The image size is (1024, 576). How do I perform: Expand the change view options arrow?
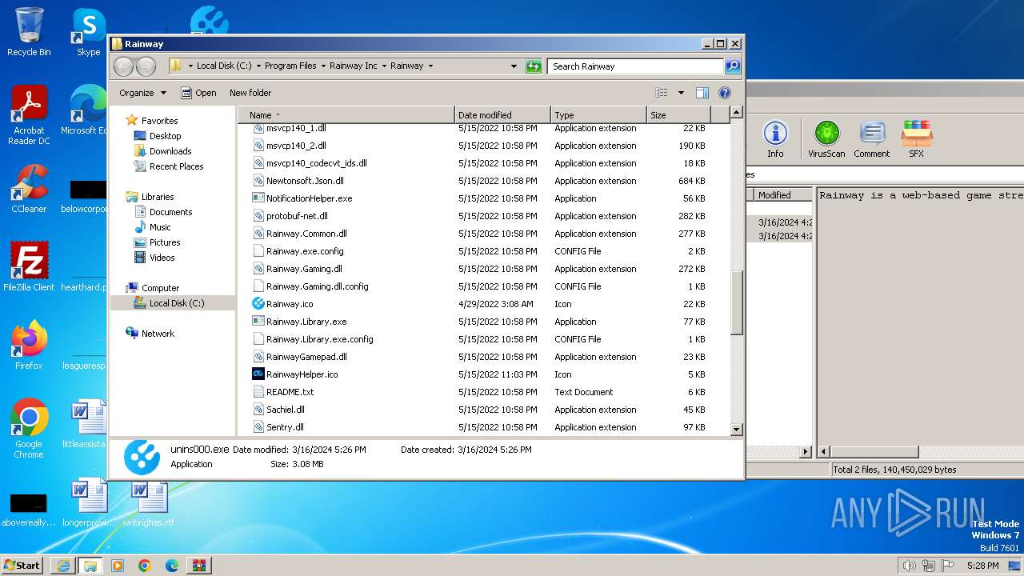(681, 93)
